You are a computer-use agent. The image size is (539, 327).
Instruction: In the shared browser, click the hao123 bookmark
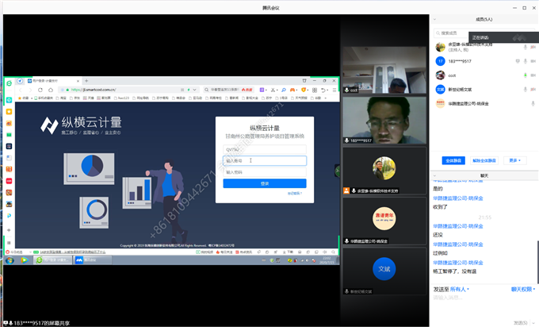122,98
